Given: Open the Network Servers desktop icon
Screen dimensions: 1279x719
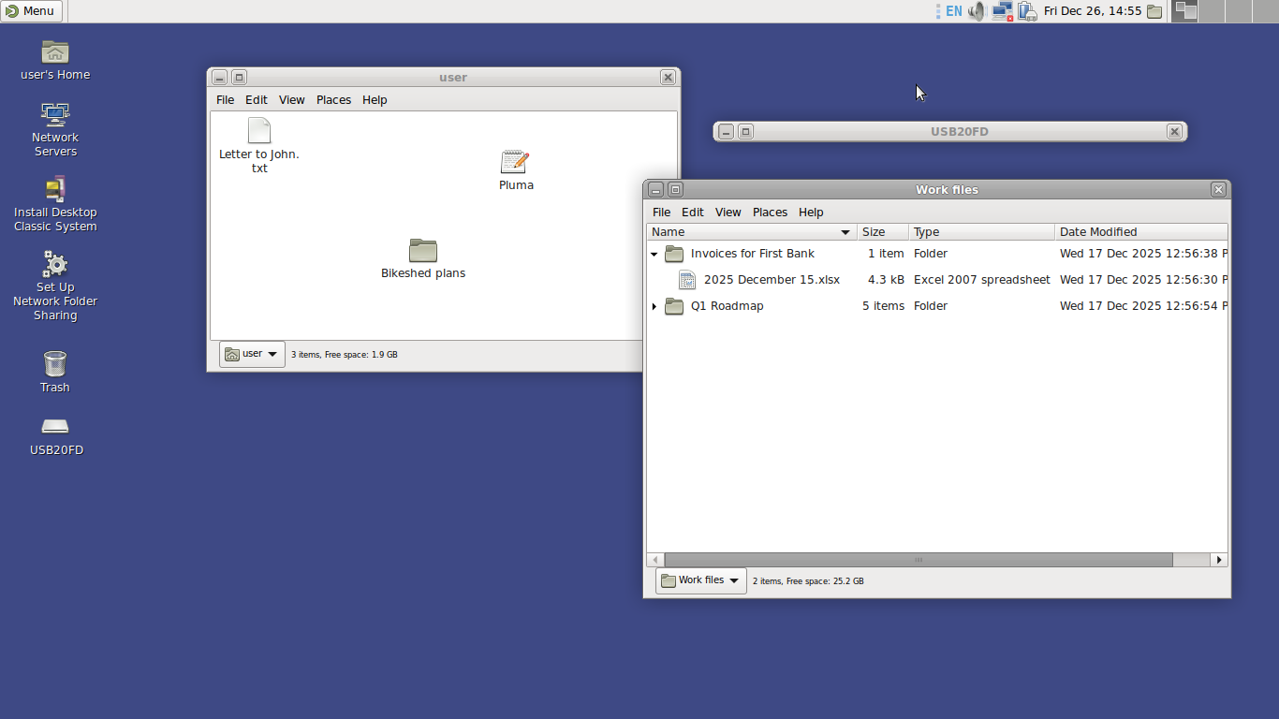Looking at the screenshot, I should pyautogui.click(x=55, y=115).
